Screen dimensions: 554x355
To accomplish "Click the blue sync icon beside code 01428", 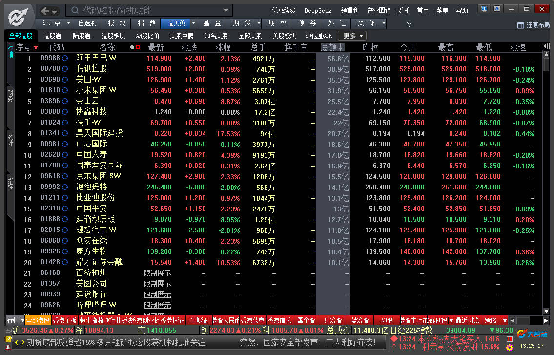I will [65, 262].
